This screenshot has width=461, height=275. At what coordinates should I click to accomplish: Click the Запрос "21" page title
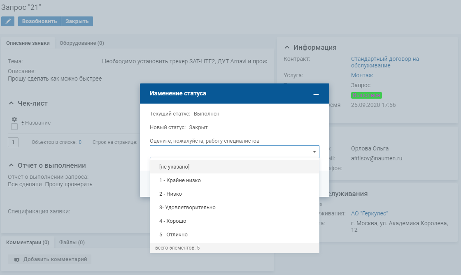(21, 7)
